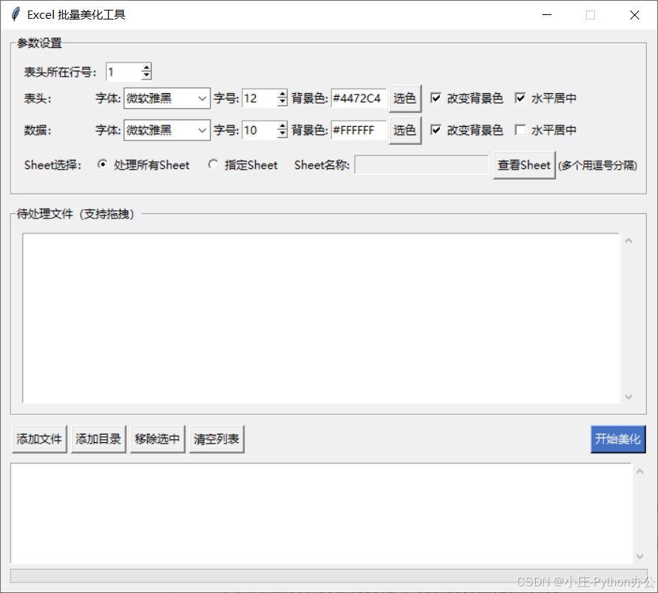Pick header color with 表头 选色 button
Screen dimensions: 658x593
(405, 98)
